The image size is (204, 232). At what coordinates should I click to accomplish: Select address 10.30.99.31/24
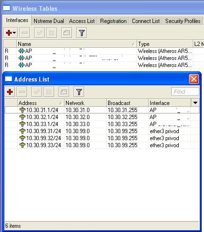coord(44,131)
